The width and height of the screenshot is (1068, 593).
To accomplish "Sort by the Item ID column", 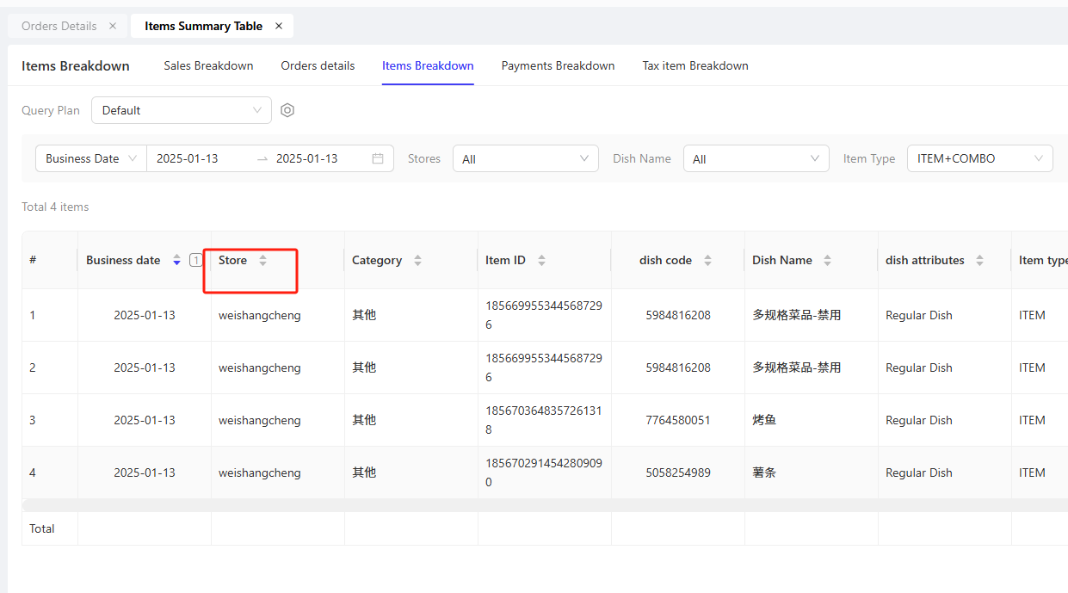I will click(x=541, y=260).
